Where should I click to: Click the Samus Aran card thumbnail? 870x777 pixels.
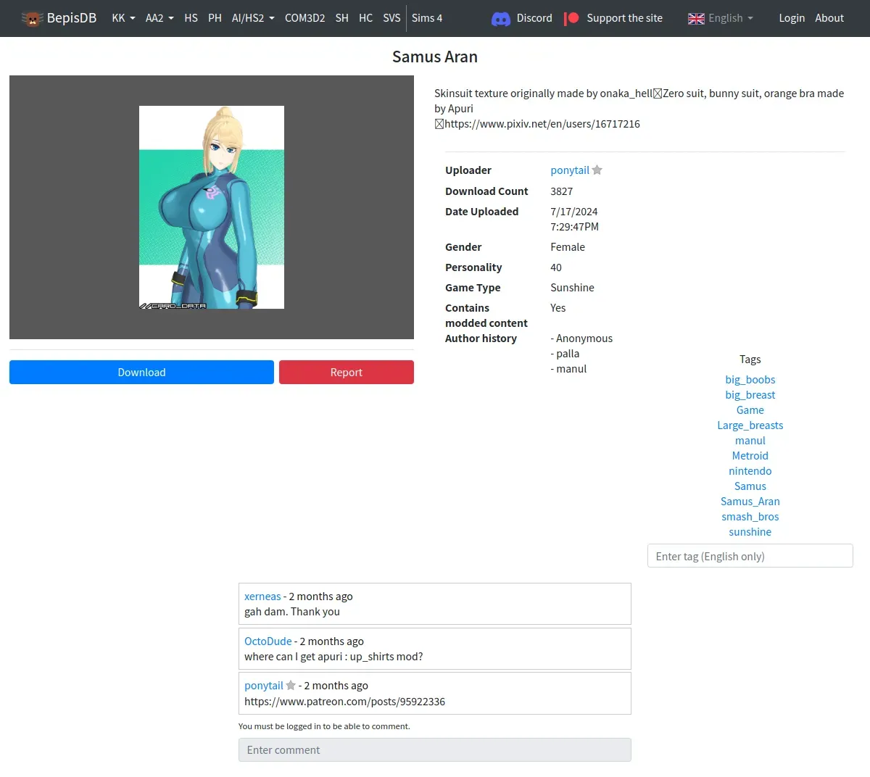pyautogui.click(x=212, y=207)
